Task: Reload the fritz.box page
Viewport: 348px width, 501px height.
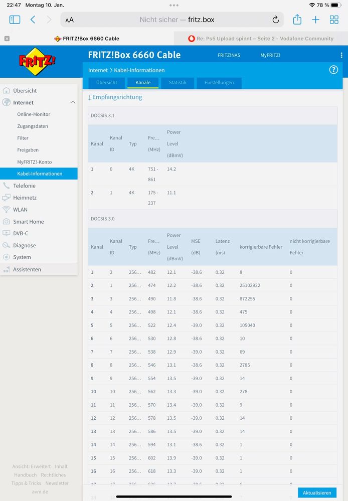Action: pos(275,20)
